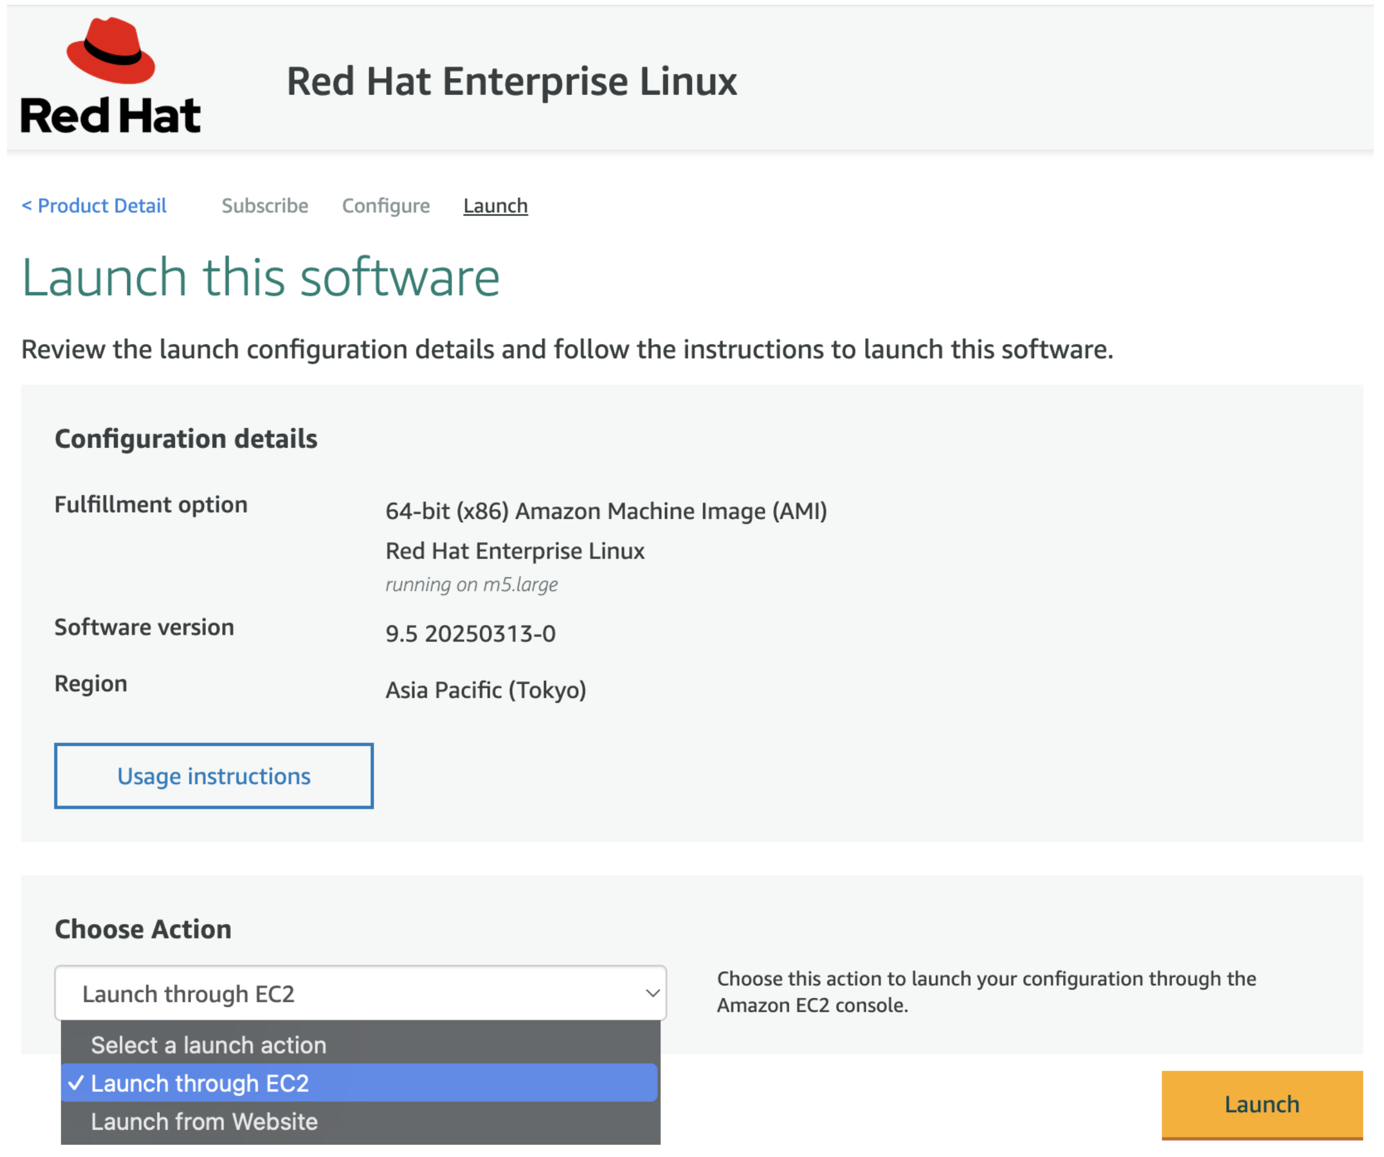Click the EC2 console action description text
The width and height of the screenshot is (1384, 1157).
(987, 992)
